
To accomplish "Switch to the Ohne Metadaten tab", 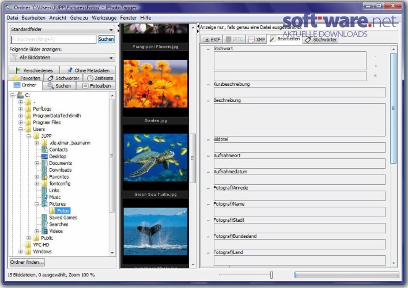I will (x=88, y=70).
